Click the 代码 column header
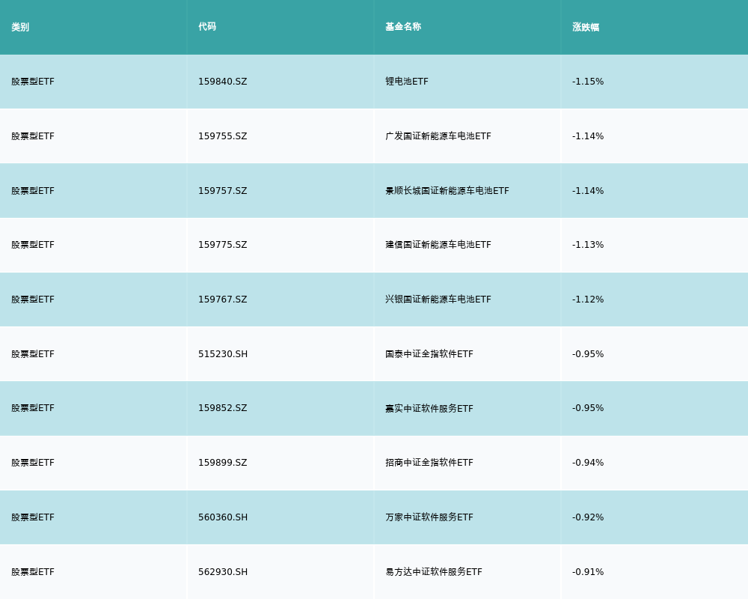 [207, 27]
